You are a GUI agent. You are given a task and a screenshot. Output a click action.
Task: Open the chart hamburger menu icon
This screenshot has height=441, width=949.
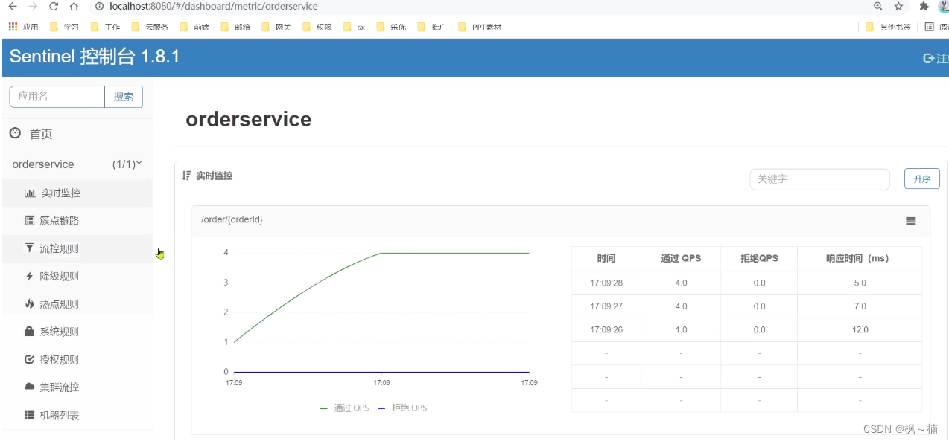click(910, 221)
